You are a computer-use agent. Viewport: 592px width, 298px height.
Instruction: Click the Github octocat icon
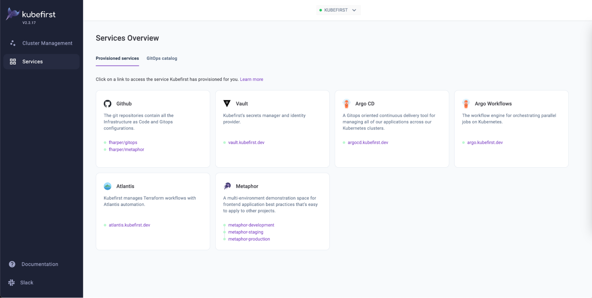coord(108,104)
